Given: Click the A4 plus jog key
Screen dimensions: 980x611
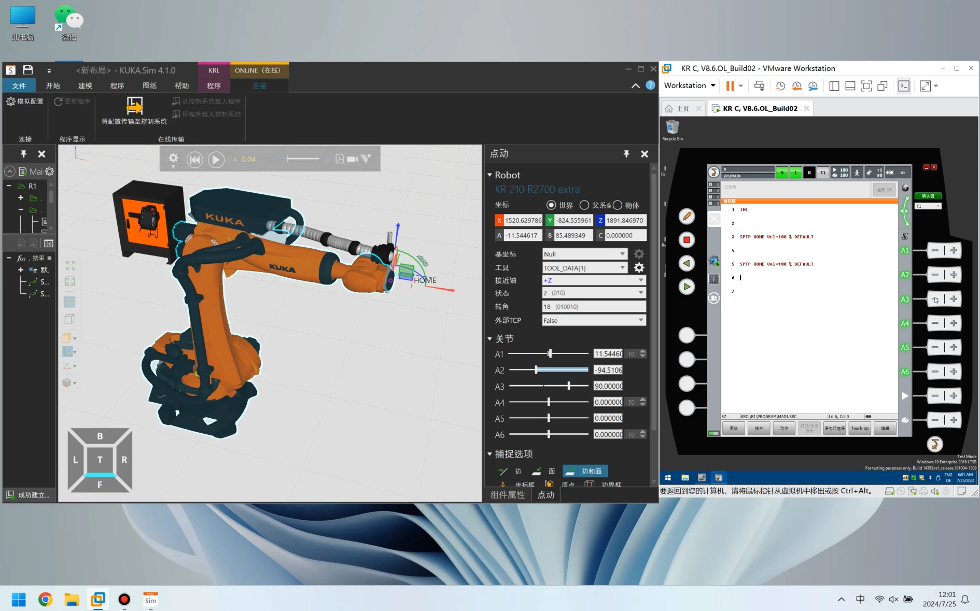Looking at the screenshot, I should tap(954, 323).
